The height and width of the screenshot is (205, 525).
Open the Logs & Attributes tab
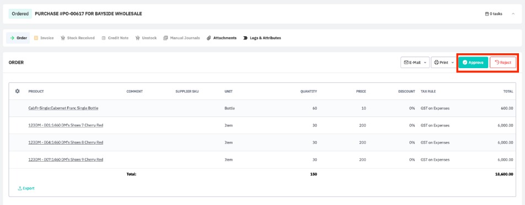(x=262, y=38)
